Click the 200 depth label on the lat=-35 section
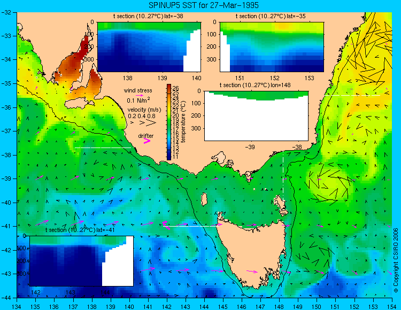Screen dimensions: 401x310 (x=212, y=47)
